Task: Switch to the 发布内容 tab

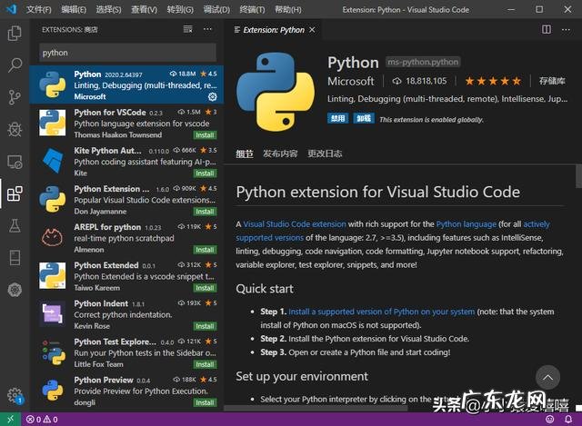Action: click(x=280, y=154)
